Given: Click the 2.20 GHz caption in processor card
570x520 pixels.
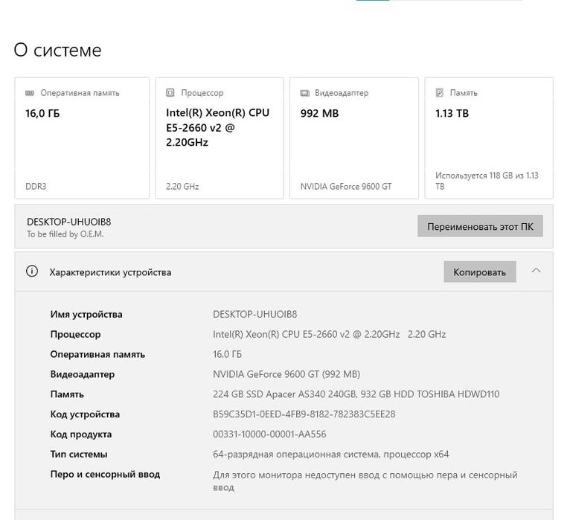Looking at the screenshot, I should pyautogui.click(x=182, y=187).
